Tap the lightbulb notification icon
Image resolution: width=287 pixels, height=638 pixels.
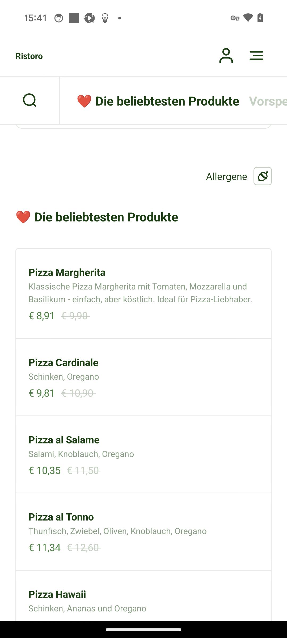(x=105, y=18)
